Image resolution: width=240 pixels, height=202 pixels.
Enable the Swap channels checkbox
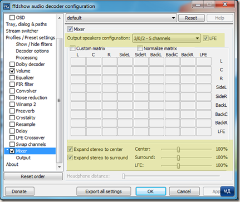point(12,145)
